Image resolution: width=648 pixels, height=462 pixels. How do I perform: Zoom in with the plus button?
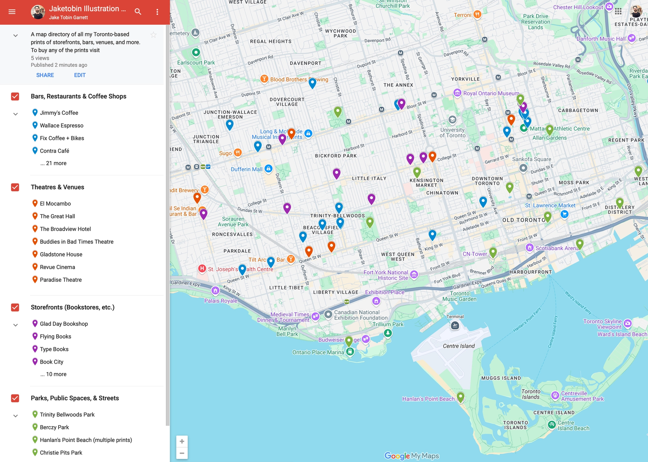(x=182, y=441)
